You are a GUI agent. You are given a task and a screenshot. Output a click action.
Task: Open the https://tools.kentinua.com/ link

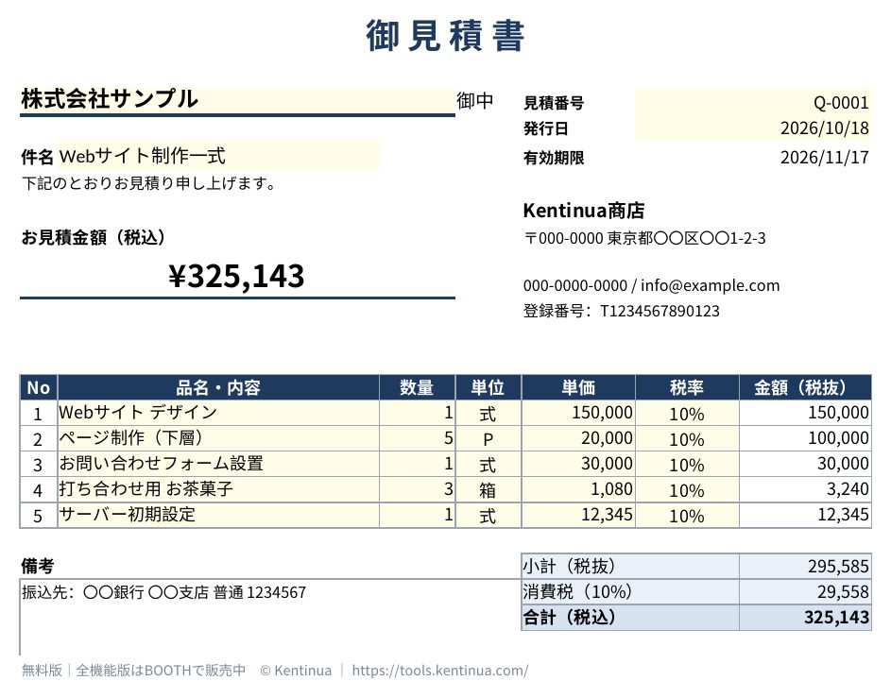point(440,671)
